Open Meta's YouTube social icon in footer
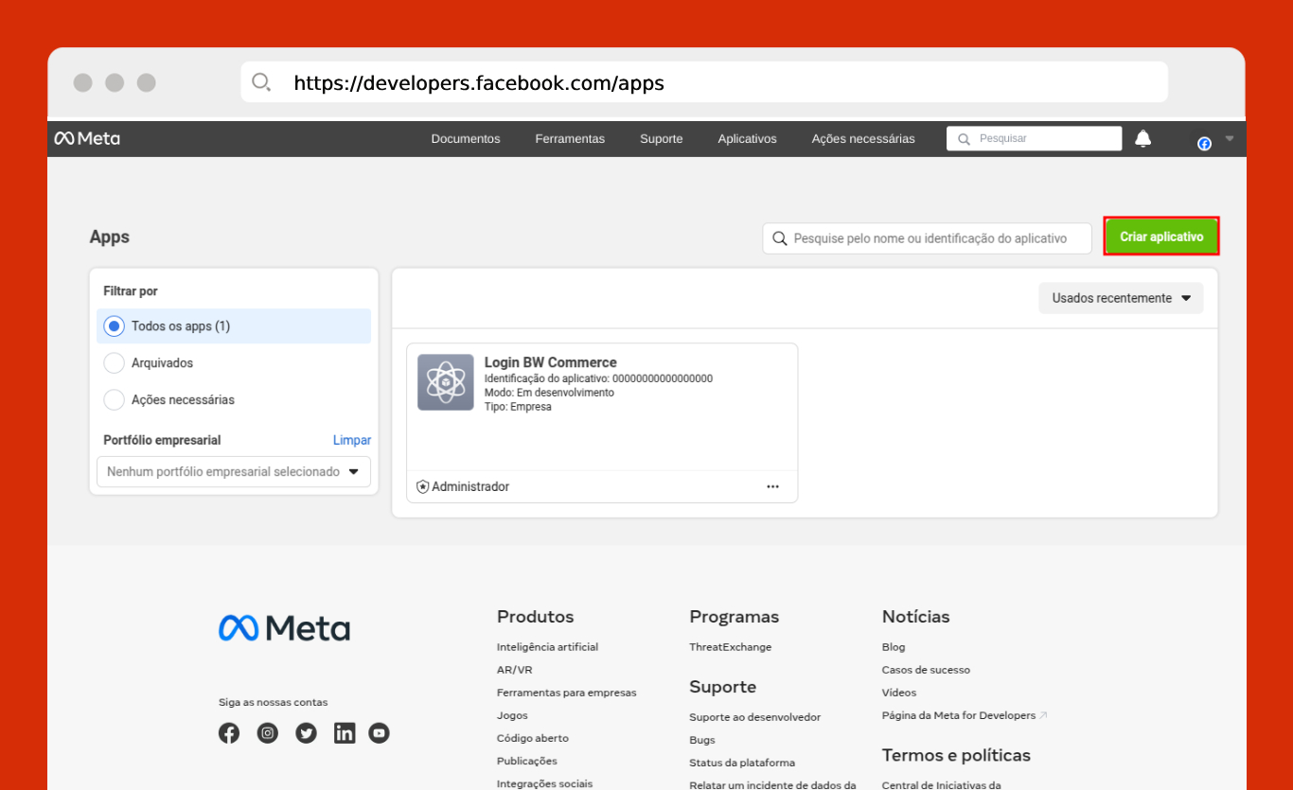 (379, 733)
